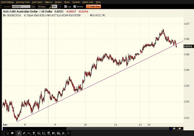This screenshot has width=194, height=136.
Task: Select the ellipse drawing tool
Action: (39, 133)
